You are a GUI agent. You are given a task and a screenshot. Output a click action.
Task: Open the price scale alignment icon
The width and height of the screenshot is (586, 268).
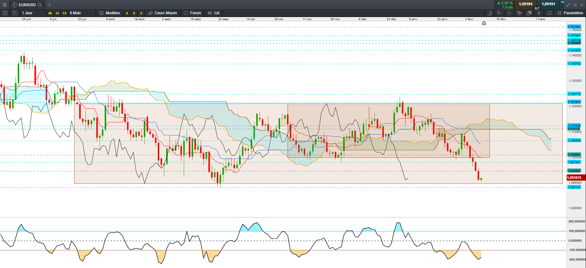490,13
